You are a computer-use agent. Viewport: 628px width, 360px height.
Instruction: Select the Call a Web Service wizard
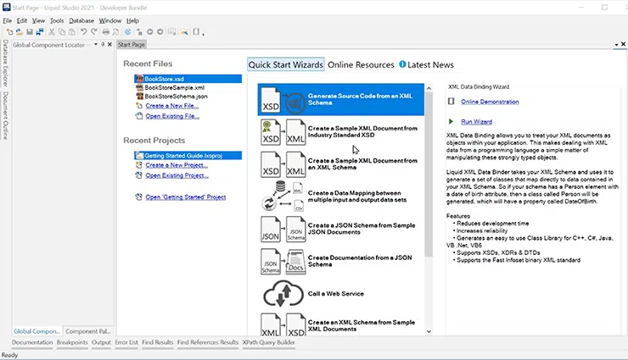[341, 294]
